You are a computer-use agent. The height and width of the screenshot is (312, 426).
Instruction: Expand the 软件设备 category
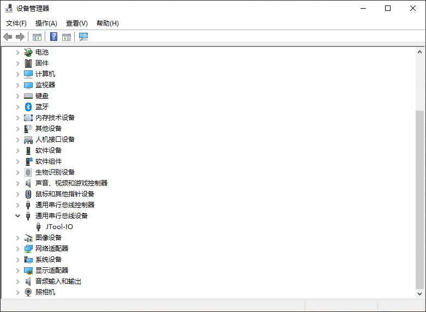pos(17,151)
